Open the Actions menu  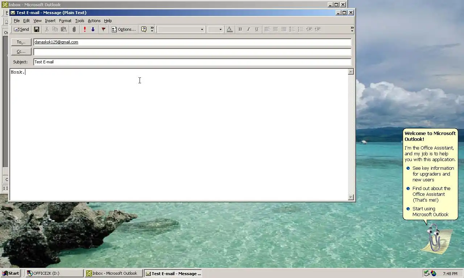[x=94, y=21]
